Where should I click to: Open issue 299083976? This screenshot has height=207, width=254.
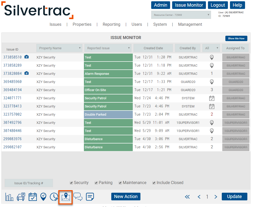[x=13, y=139]
